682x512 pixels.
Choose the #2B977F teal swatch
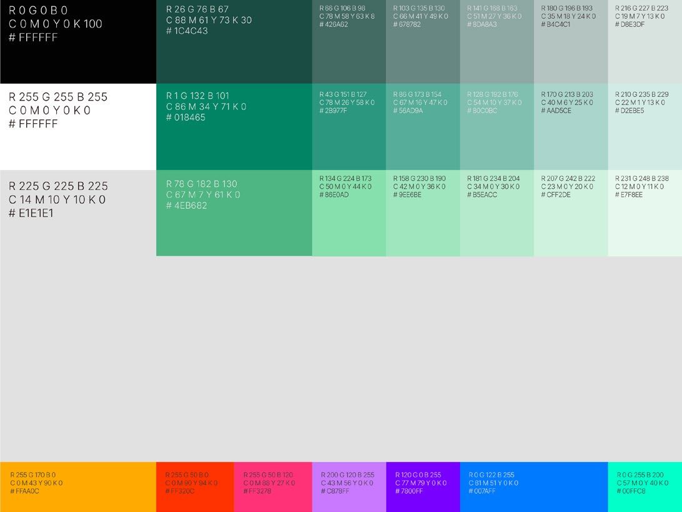[x=349, y=126]
